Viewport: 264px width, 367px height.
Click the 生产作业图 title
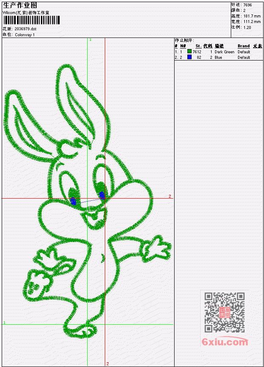pyautogui.click(x=20, y=6)
